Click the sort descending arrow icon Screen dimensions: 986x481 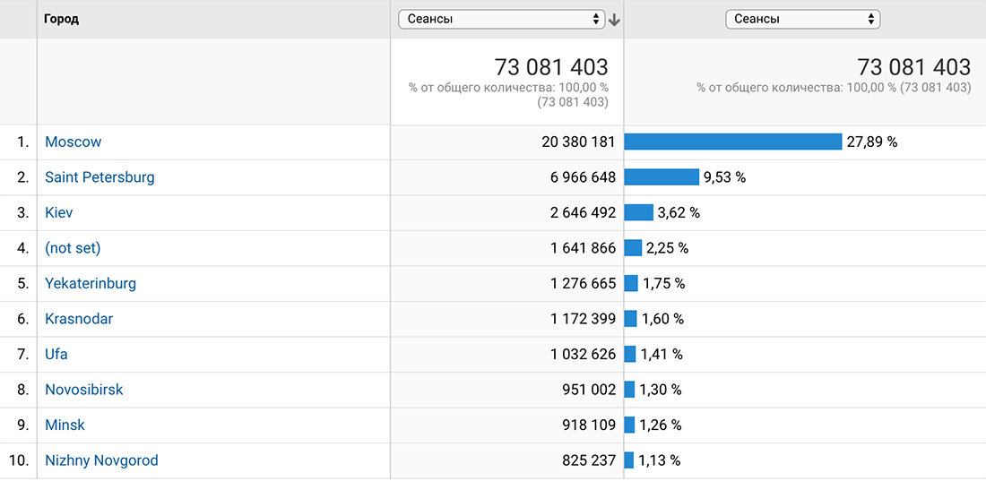pyautogui.click(x=614, y=20)
